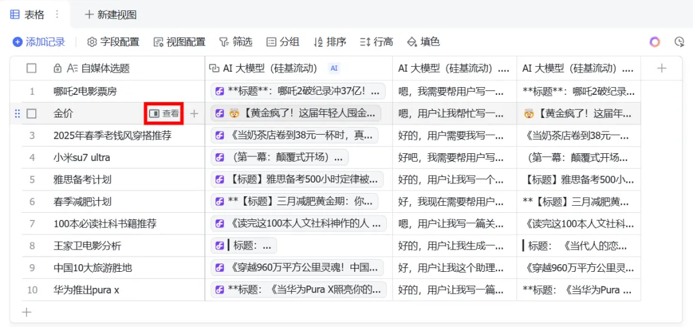Screen dimensions: 693x327
Task: Click the cell 好，我现在需要帮用户
Action: pyautogui.click(x=454, y=202)
